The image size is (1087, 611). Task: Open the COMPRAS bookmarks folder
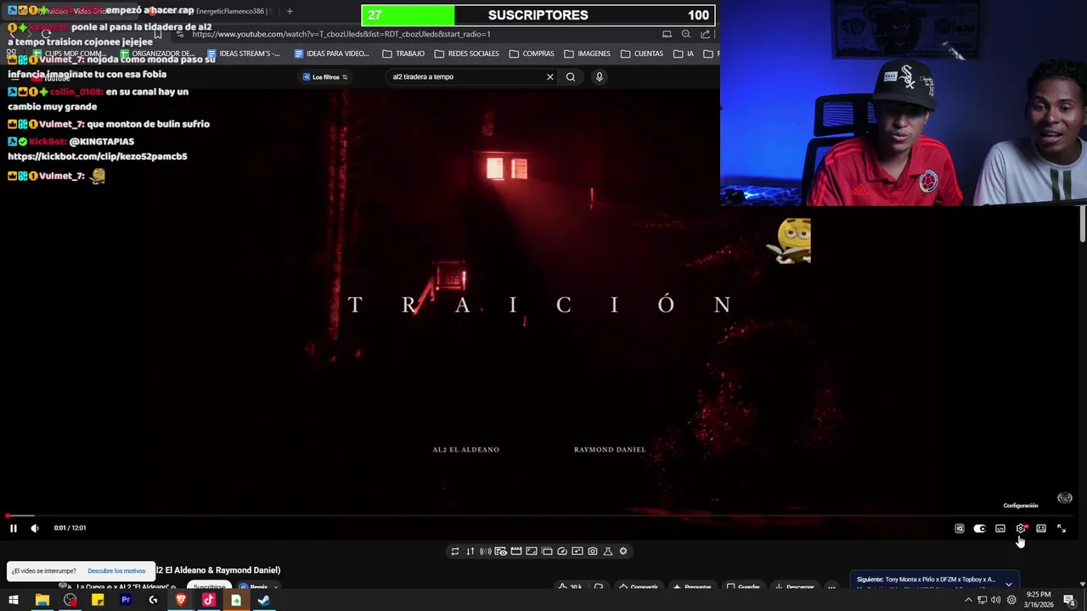(532, 53)
